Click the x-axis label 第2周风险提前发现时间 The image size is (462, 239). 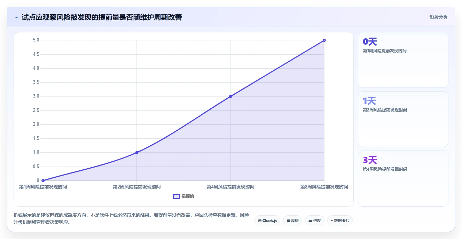(137, 187)
